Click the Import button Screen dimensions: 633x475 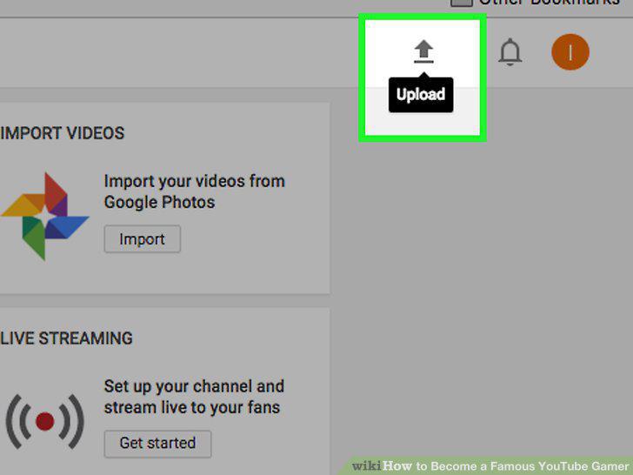click(x=142, y=239)
